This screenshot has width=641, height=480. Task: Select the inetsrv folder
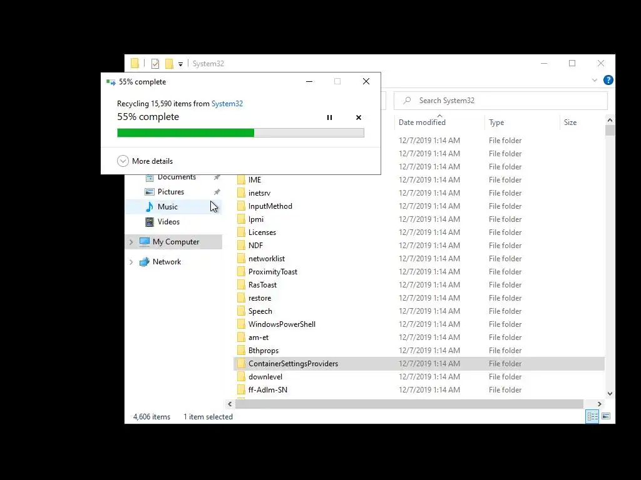click(259, 193)
